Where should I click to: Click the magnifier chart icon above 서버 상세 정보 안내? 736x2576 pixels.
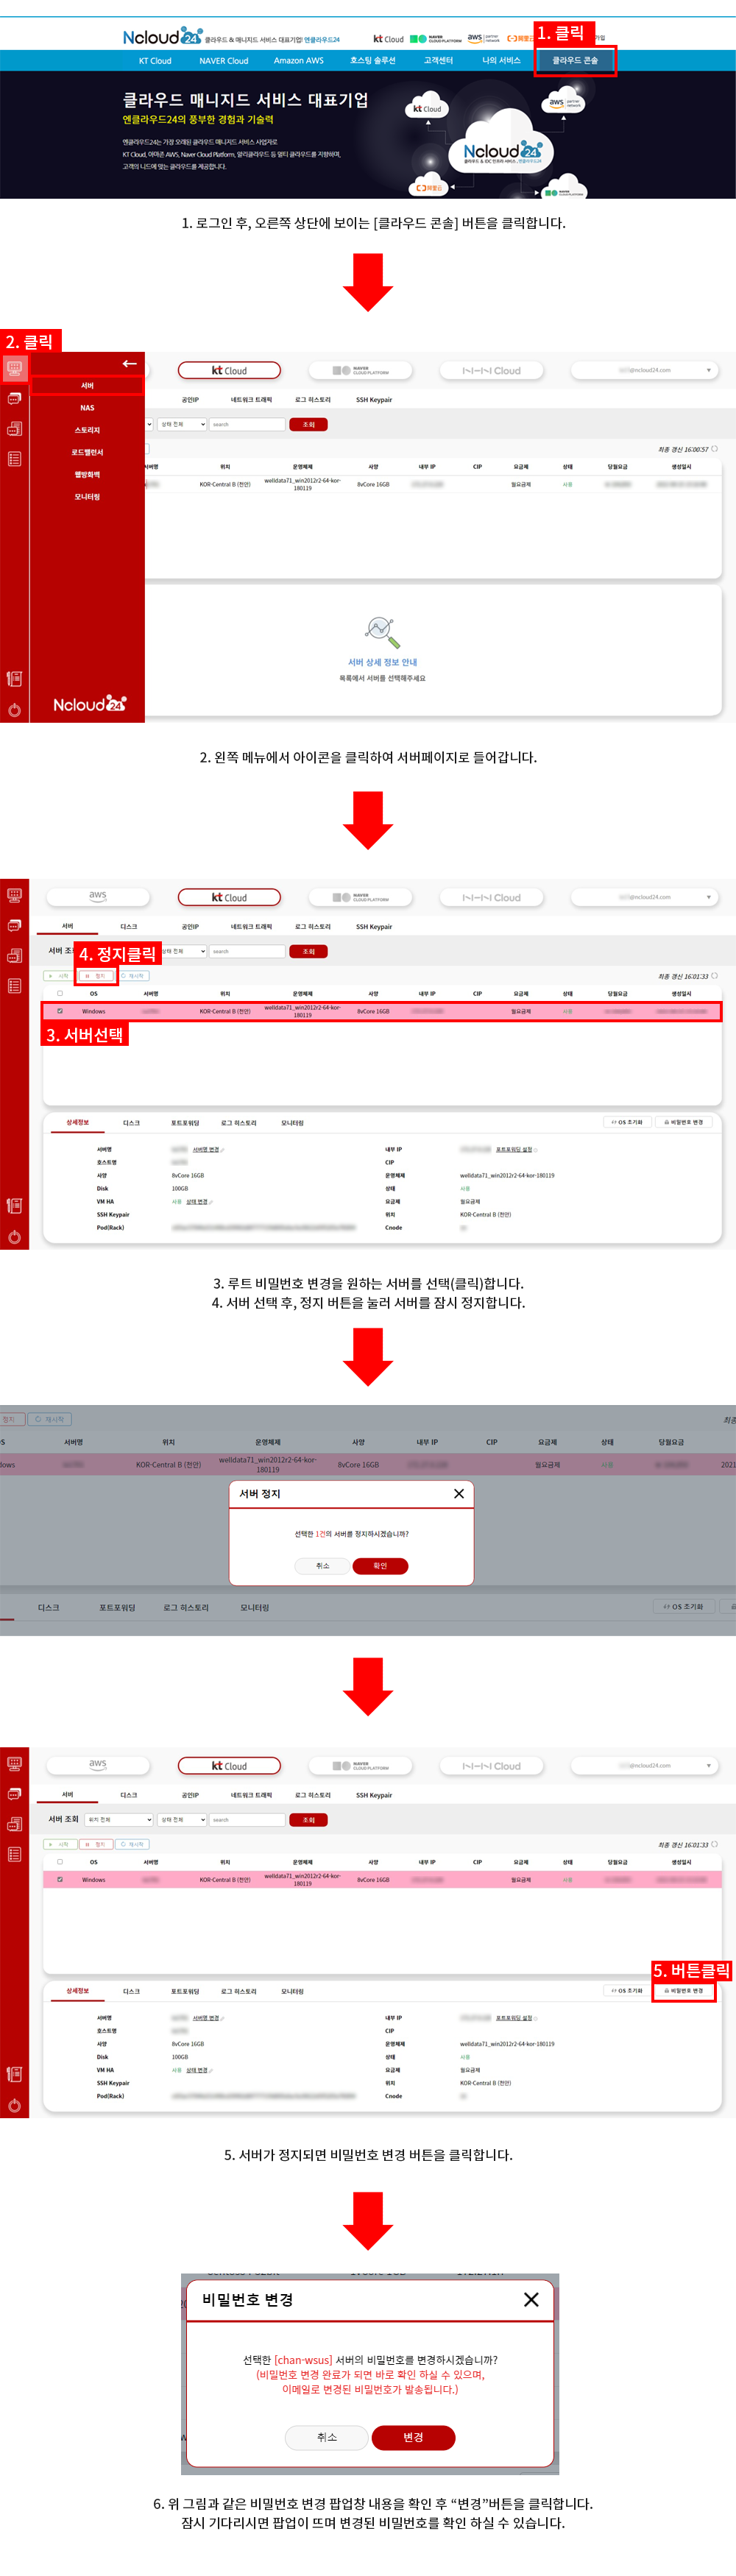[x=382, y=631]
